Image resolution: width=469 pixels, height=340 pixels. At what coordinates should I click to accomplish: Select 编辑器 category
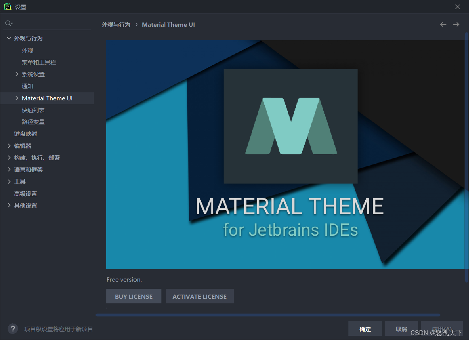(x=23, y=146)
